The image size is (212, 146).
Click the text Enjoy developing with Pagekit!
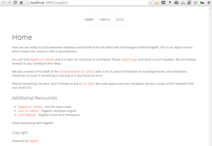point(32,123)
